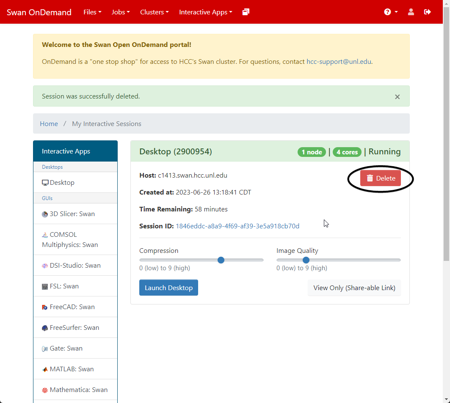Open the hcc-support@unl.edu email link
Image resolution: width=450 pixels, height=403 pixels.
coord(338,62)
